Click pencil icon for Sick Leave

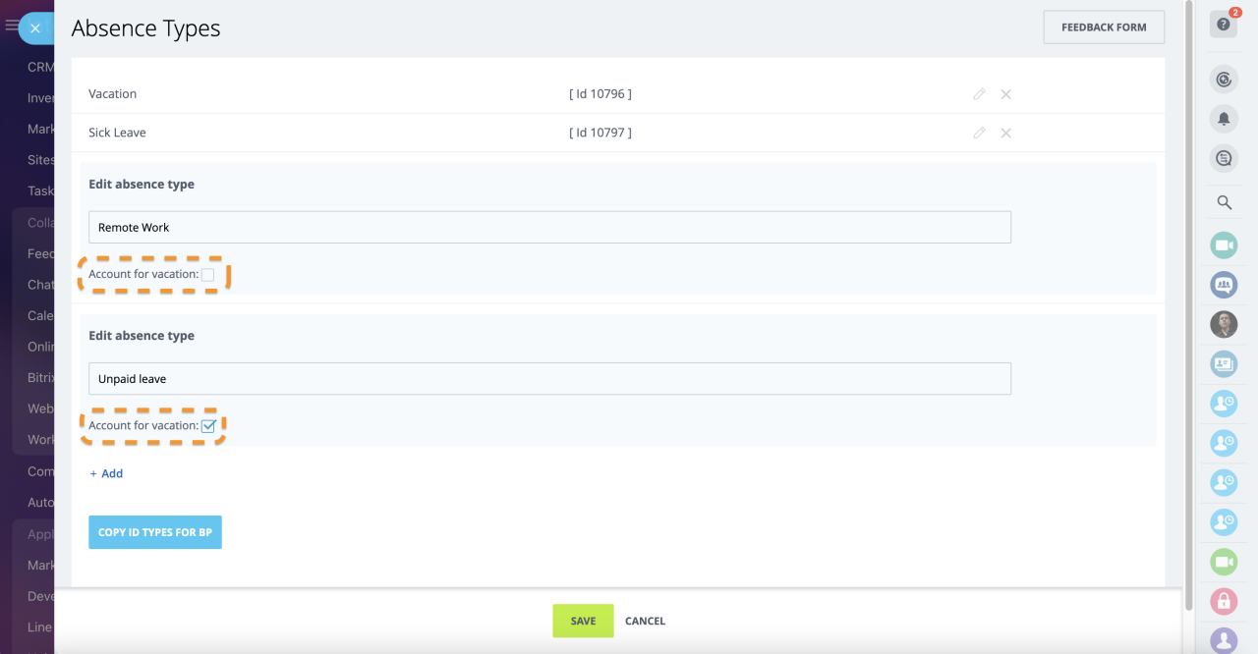[x=979, y=133]
